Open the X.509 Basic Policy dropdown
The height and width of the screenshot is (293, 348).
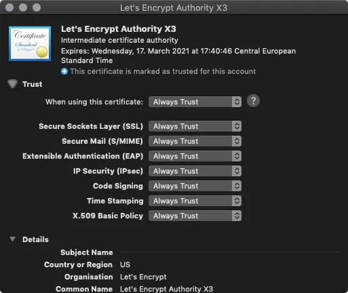195,216
